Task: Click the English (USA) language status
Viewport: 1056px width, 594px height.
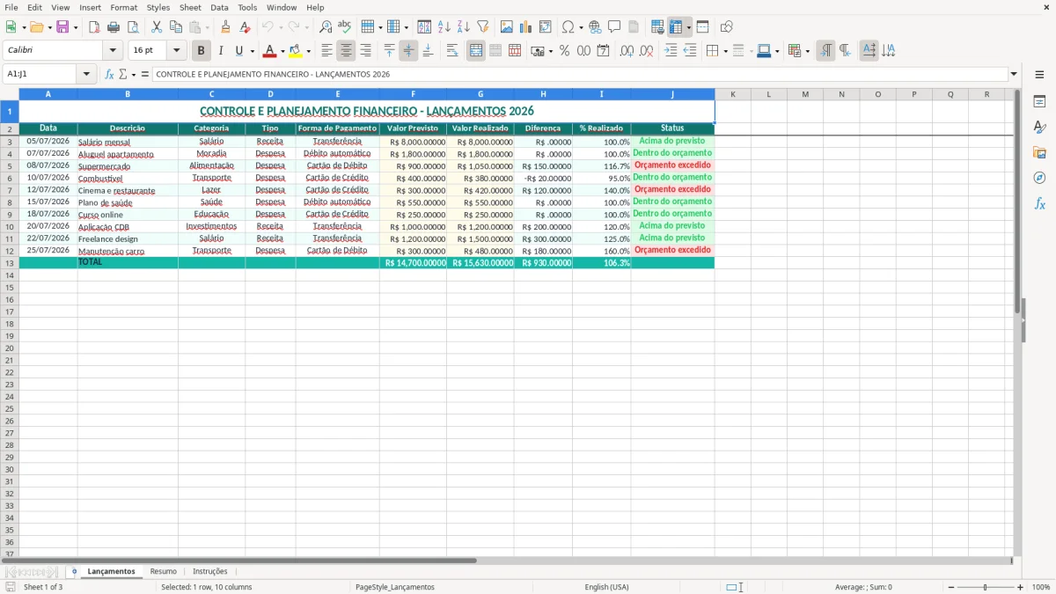Action: coord(606,587)
